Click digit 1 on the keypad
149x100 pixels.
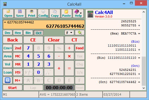(28, 64)
